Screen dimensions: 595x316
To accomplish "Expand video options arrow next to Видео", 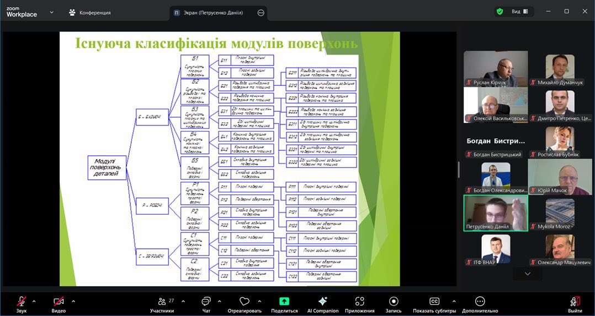I will pyautogui.click(x=73, y=301).
